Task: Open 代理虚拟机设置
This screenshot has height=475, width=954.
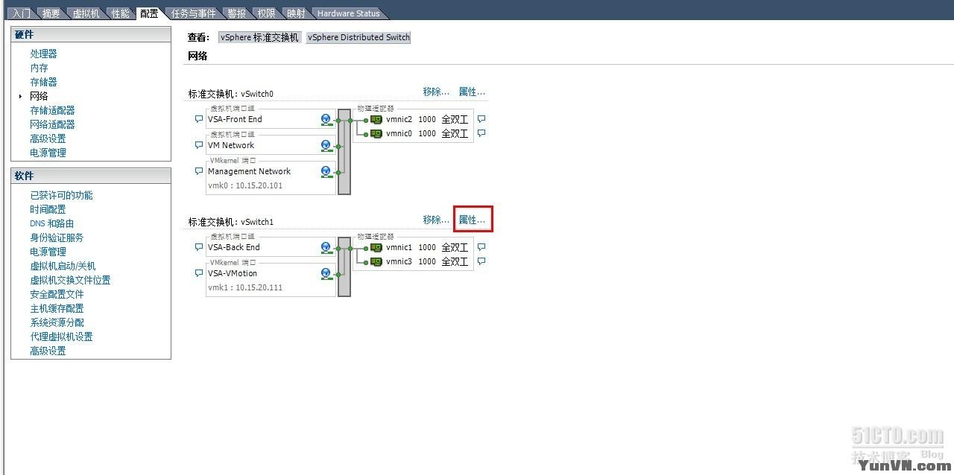Action: click(61, 337)
